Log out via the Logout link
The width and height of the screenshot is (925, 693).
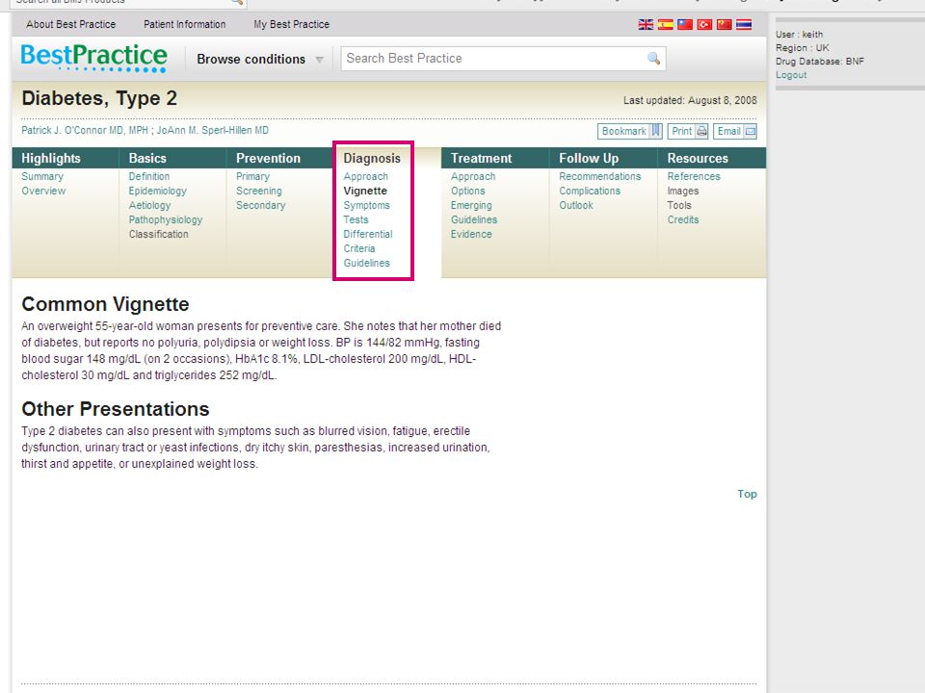coord(791,75)
